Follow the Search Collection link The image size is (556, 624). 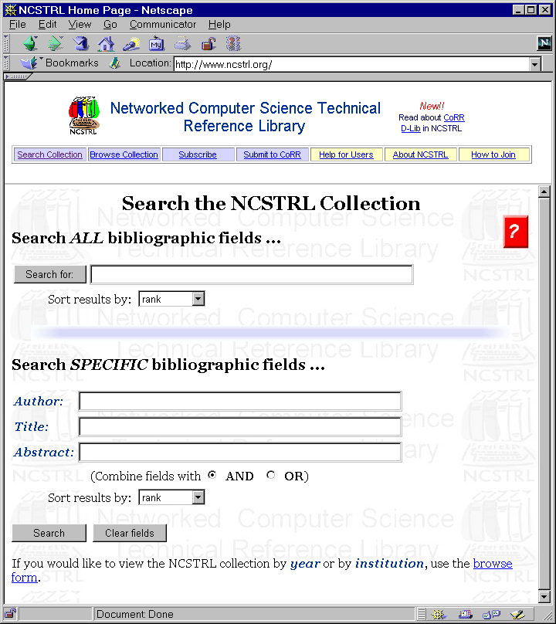tap(49, 154)
